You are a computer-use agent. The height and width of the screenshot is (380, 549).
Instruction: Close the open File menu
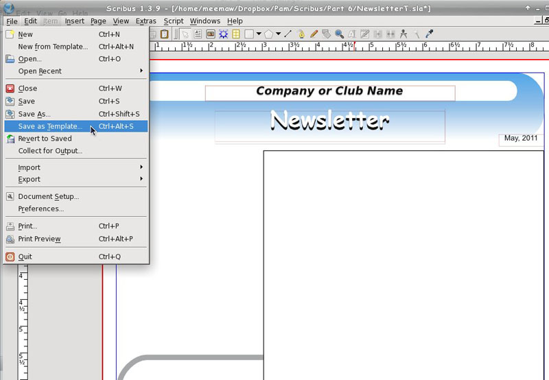[12, 21]
